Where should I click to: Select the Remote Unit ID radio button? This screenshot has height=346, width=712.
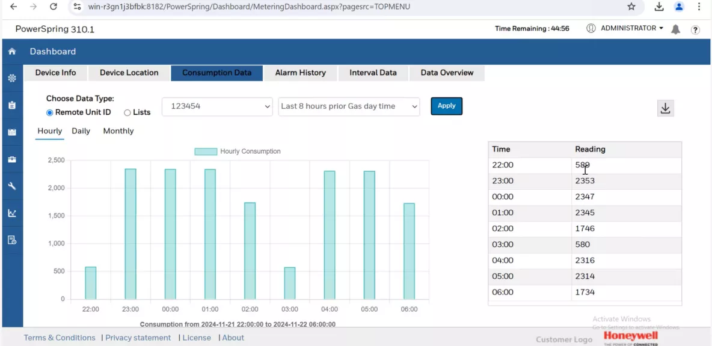click(50, 113)
